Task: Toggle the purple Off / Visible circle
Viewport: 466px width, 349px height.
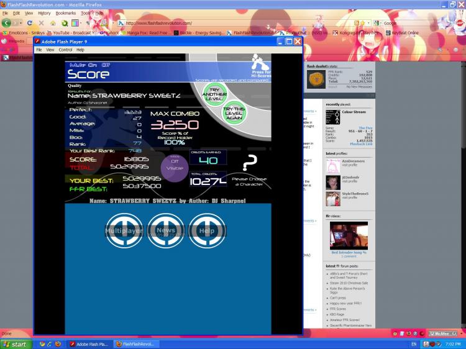Action: 175,168
